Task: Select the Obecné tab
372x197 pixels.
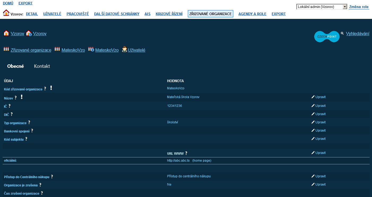Action: [x=15, y=66]
